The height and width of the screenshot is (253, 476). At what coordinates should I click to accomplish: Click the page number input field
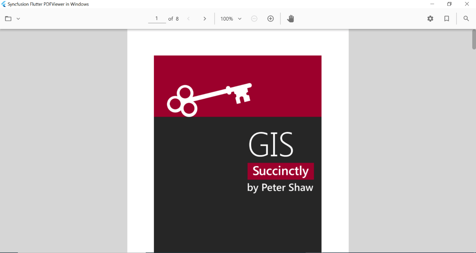tap(157, 19)
